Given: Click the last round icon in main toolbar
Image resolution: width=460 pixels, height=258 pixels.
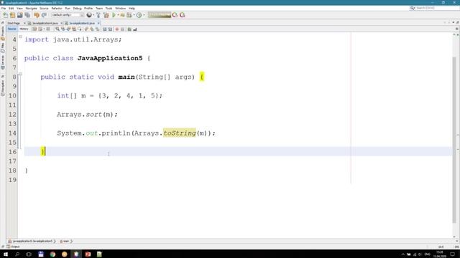Looking at the screenshot, I should tap(182, 15).
